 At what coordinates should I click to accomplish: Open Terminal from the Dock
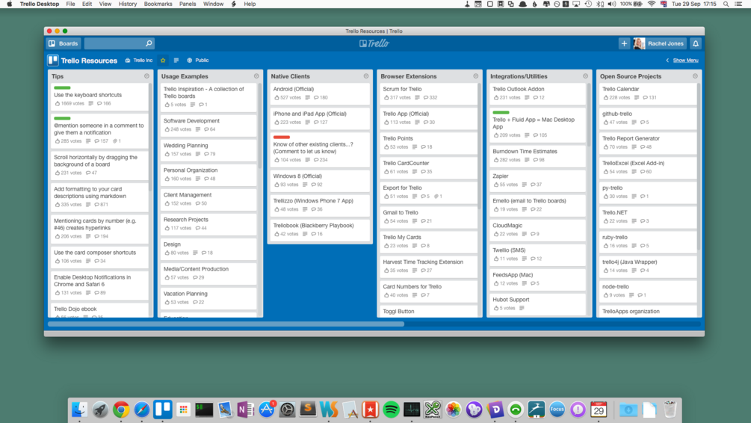click(x=204, y=409)
